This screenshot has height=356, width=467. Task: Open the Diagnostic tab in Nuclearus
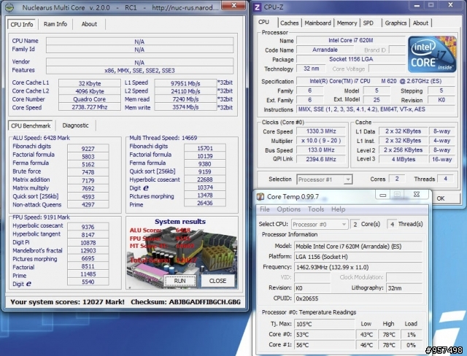(76, 125)
